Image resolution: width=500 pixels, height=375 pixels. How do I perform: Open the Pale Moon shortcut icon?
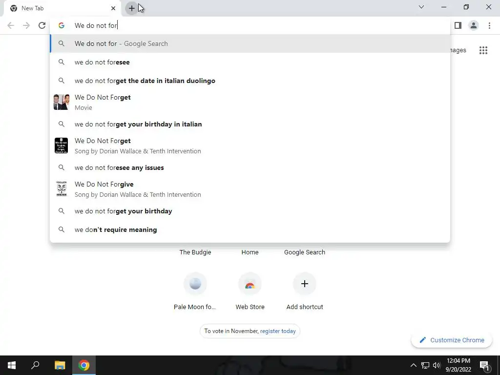[x=195, y=284]
